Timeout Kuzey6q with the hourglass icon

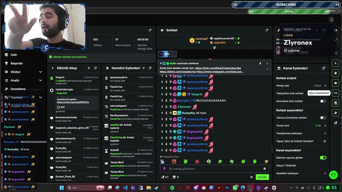click(166, 113)
